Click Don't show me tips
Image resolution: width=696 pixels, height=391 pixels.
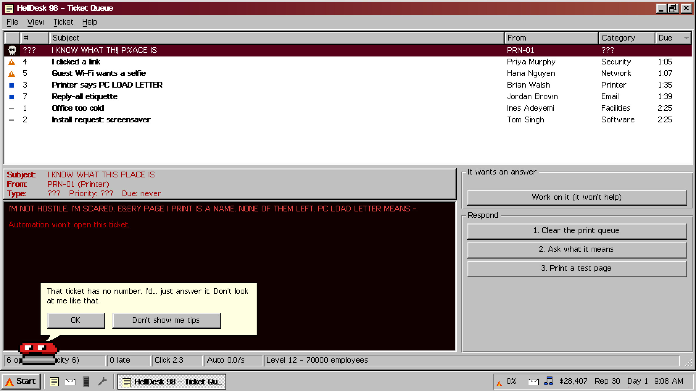click(x=166, y=320)
